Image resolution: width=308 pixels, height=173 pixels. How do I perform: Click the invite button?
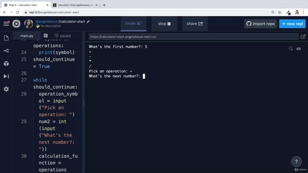pos(134,24)
